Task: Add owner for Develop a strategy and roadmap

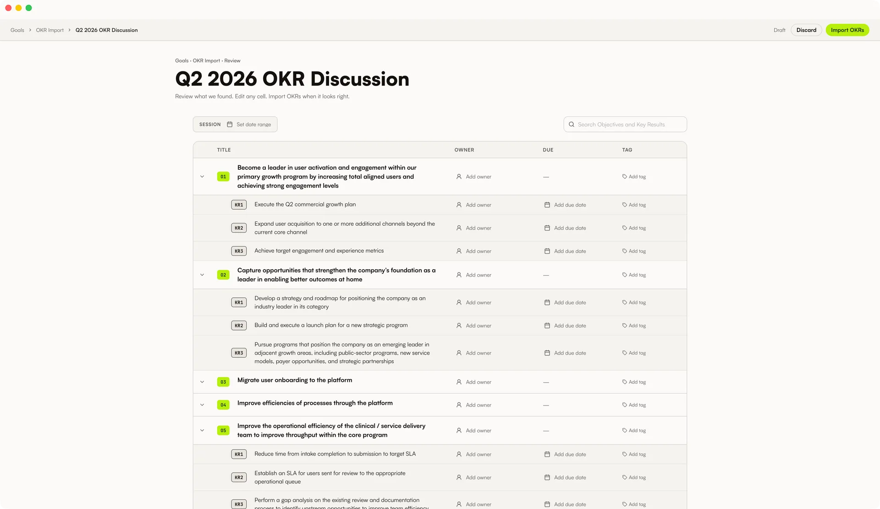Action: pos(473,303)
